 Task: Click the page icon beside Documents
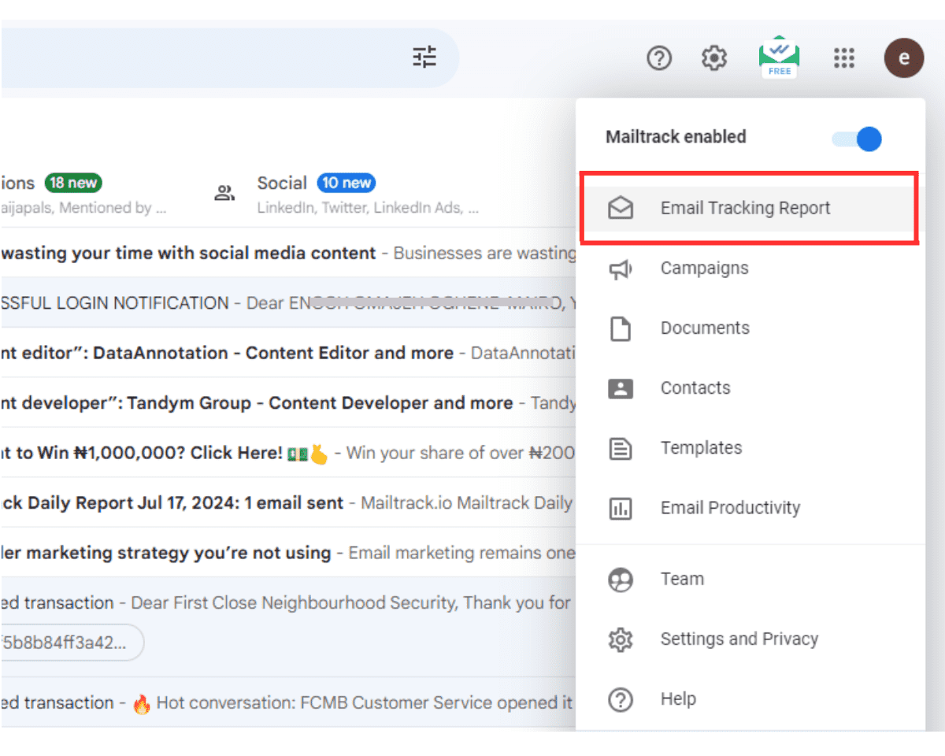tap(621, 328)
